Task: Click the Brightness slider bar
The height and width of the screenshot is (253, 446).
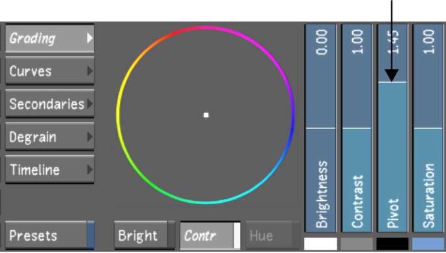Action: pos(320,128)
